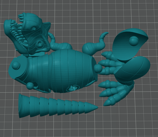Click the ball joint on torso's right end
The width and height of the screenshot is (158, 137).
(98, 68)
